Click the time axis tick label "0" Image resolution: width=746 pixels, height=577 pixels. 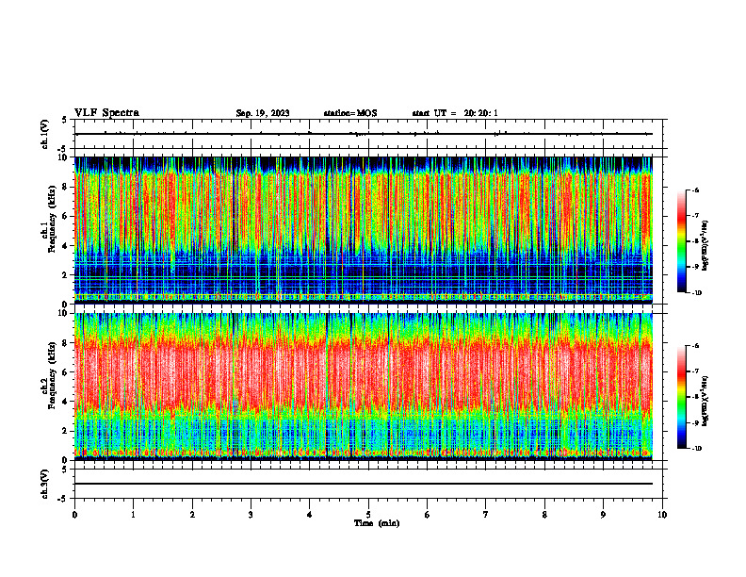74,515
